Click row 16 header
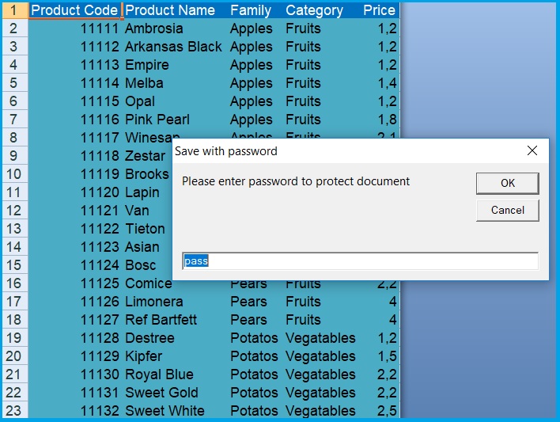The image size is (560, 422). click(x=13, y=283)
